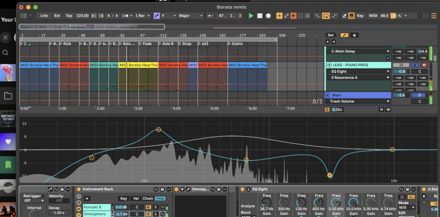The width and height of the screenshot is (440, 217).
Task: Click the Stop button in transport
Action: point(260,16)
